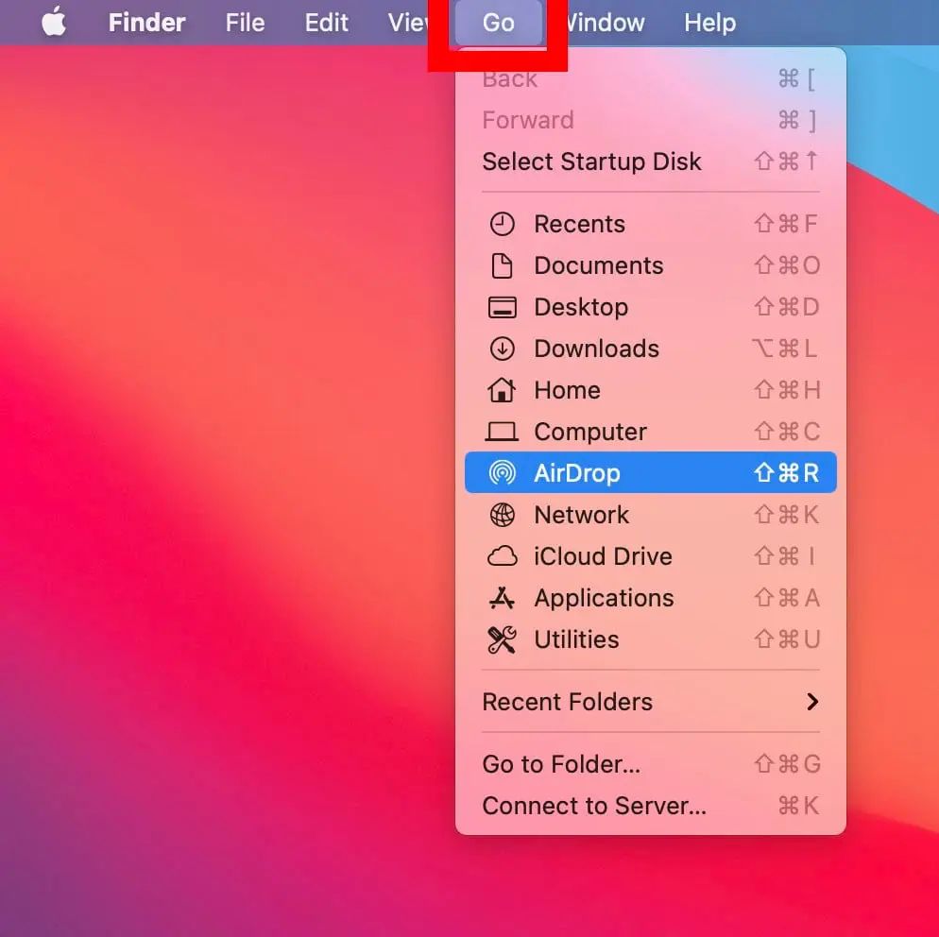
Task: Select the highlighted AirDrop label
Action: (577, 473)
